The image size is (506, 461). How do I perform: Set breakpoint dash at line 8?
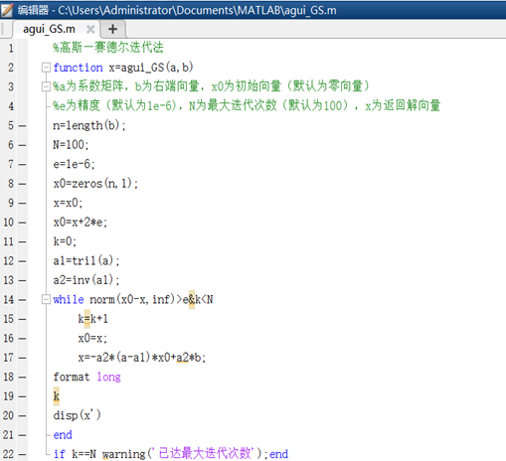(22, 184)
